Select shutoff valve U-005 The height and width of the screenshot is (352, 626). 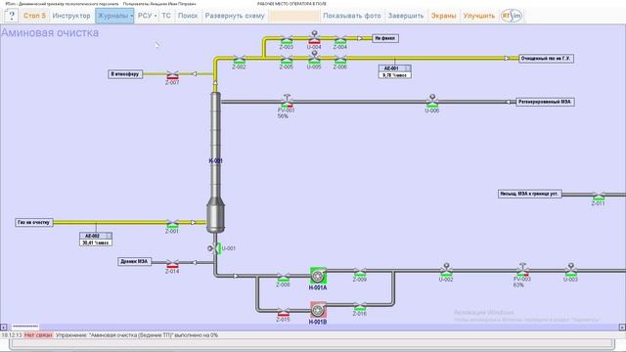pos(314,58)
